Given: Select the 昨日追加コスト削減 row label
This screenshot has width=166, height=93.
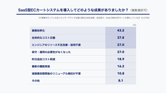Looking at the screenshot, I should point(43,59).
